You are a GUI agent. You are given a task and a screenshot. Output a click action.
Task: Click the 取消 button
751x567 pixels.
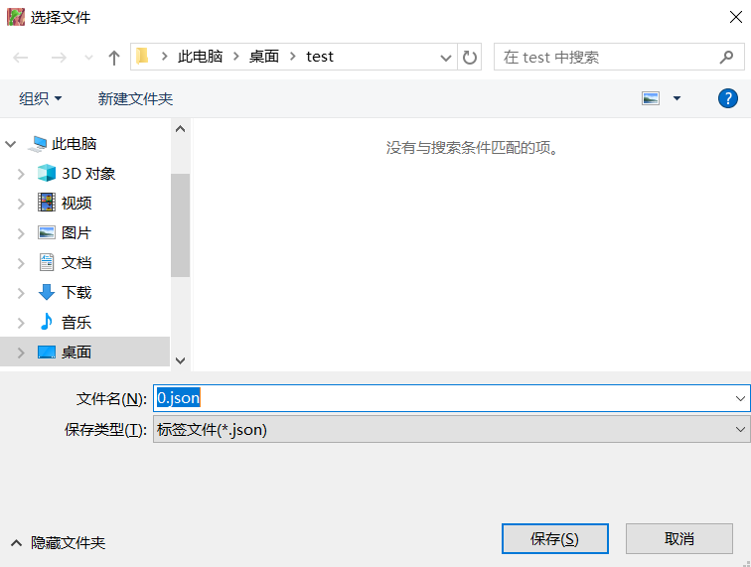click(x=678, y=539)
